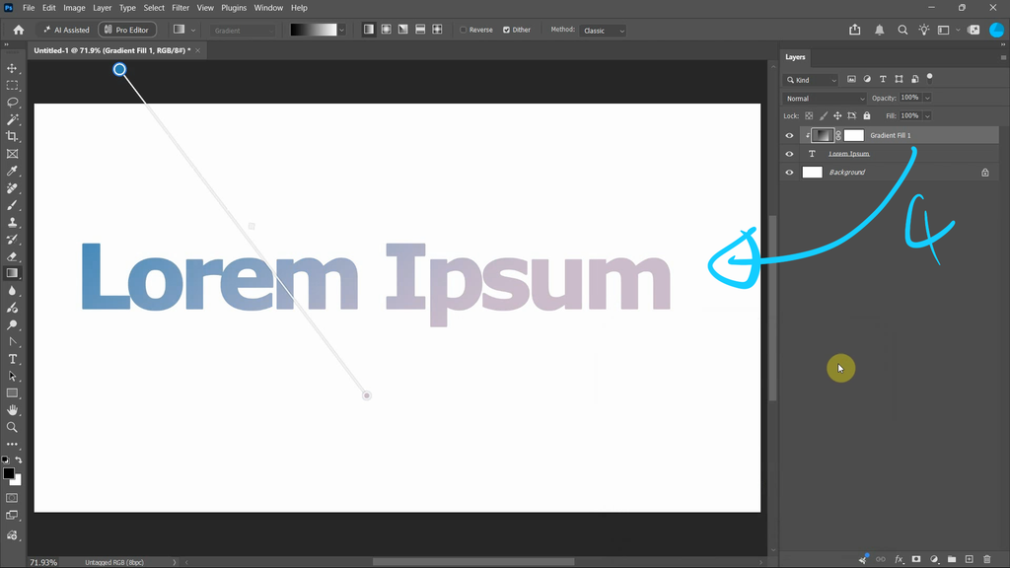1010x568 pixels.
Task: Toggle Quick Mask mode
Action: coord(12,498)
